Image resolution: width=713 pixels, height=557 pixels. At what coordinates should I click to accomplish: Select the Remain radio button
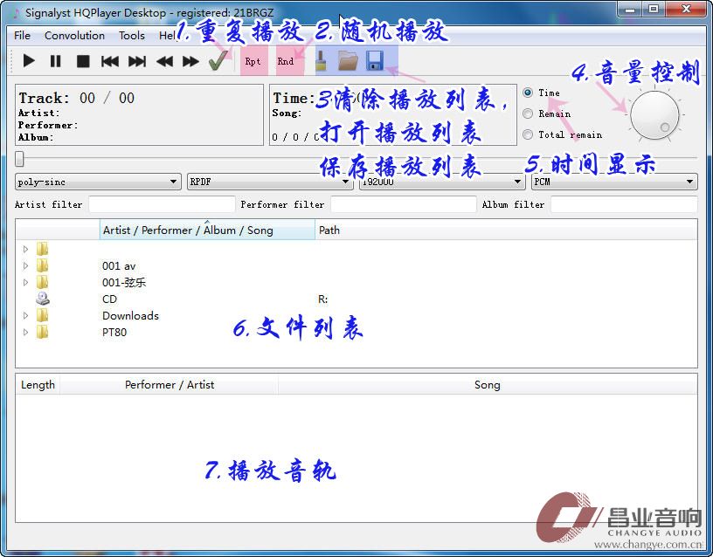(528, 113)
